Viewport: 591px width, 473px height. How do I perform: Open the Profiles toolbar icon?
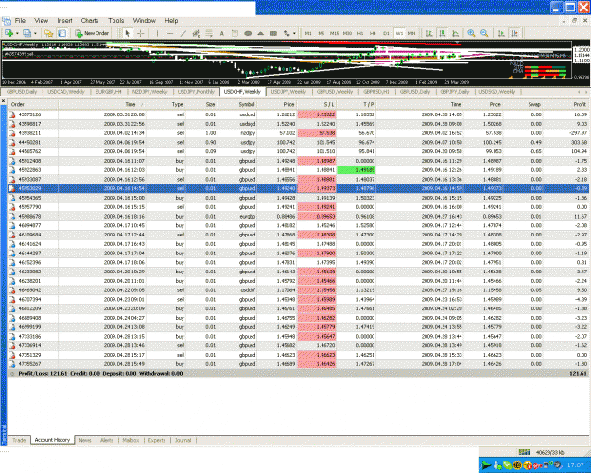point(26,33)
